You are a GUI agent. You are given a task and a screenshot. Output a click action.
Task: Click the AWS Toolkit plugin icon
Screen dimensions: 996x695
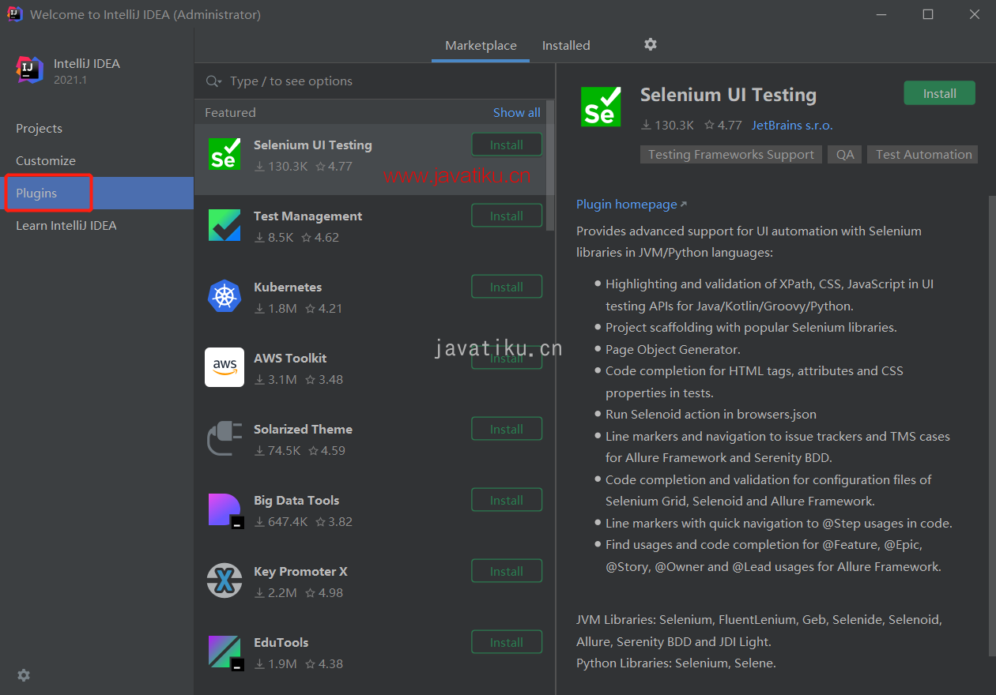point(224,367)
